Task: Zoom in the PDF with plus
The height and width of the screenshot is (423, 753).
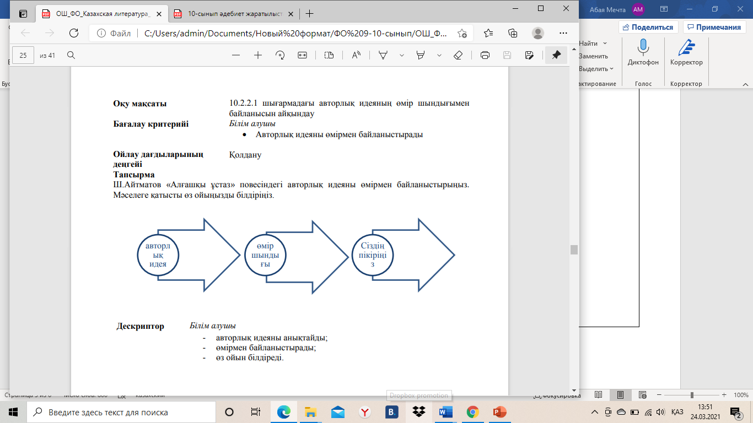Action: pyautogui.click(x=257, y=55)
